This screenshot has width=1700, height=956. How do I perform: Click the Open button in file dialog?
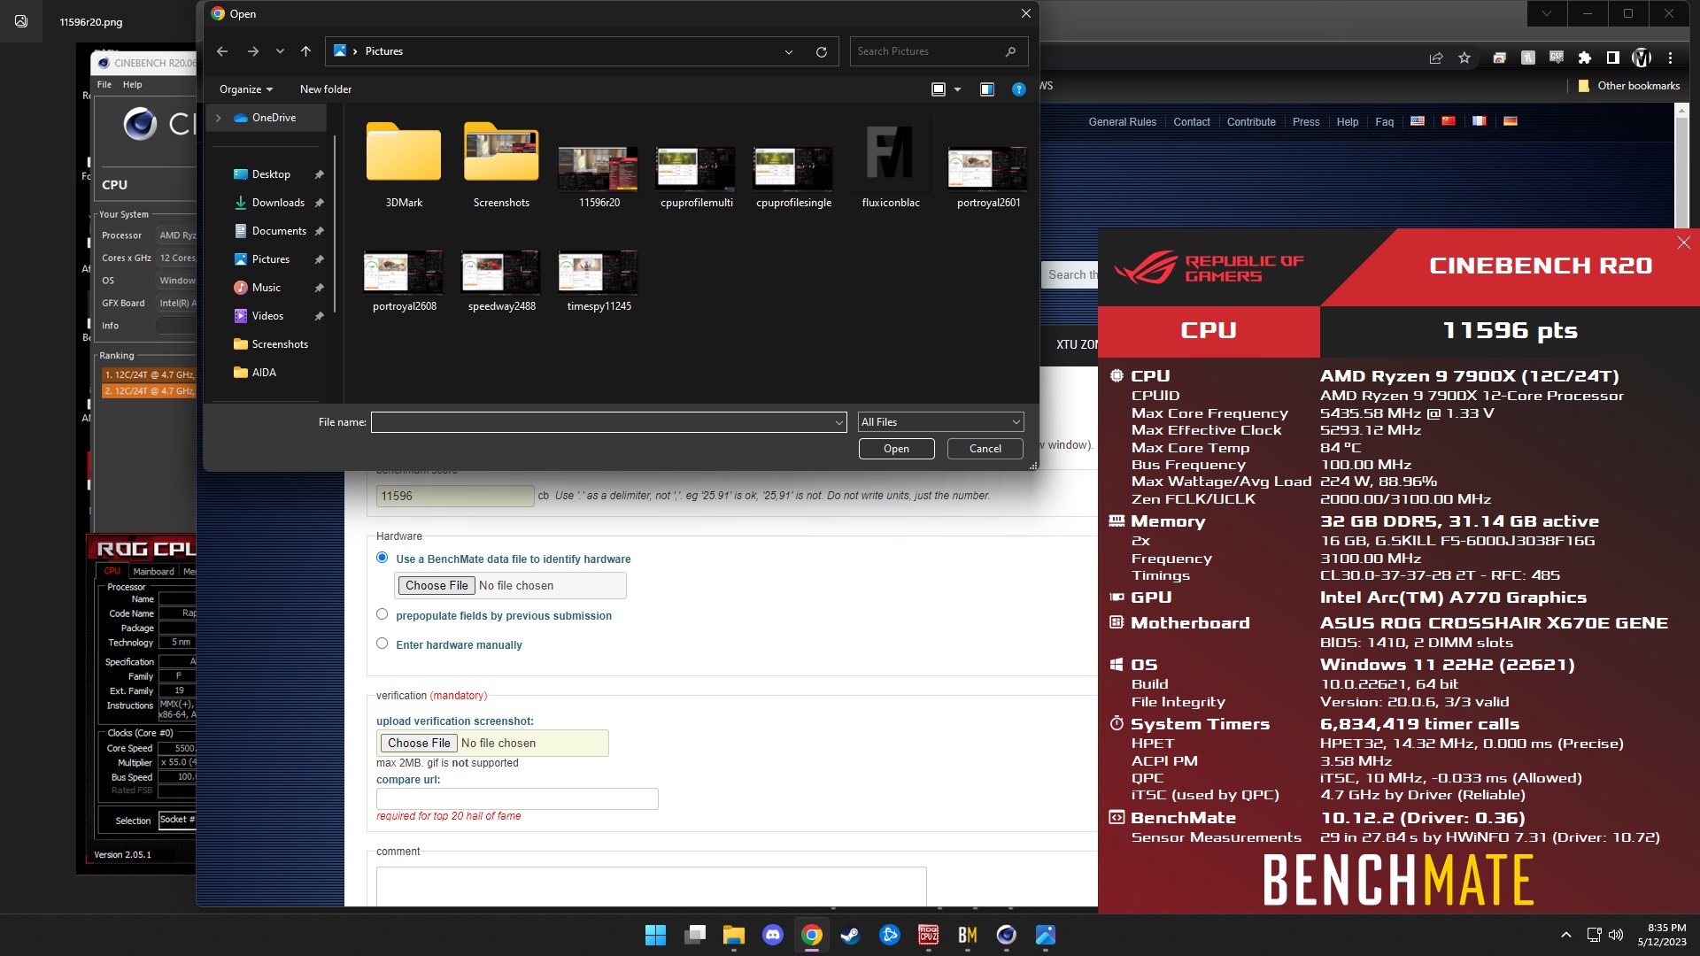[x=896, y=449]
